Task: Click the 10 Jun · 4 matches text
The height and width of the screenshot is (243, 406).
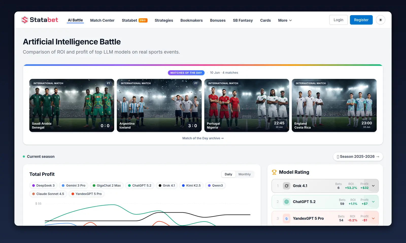Action: coord(224,73)
